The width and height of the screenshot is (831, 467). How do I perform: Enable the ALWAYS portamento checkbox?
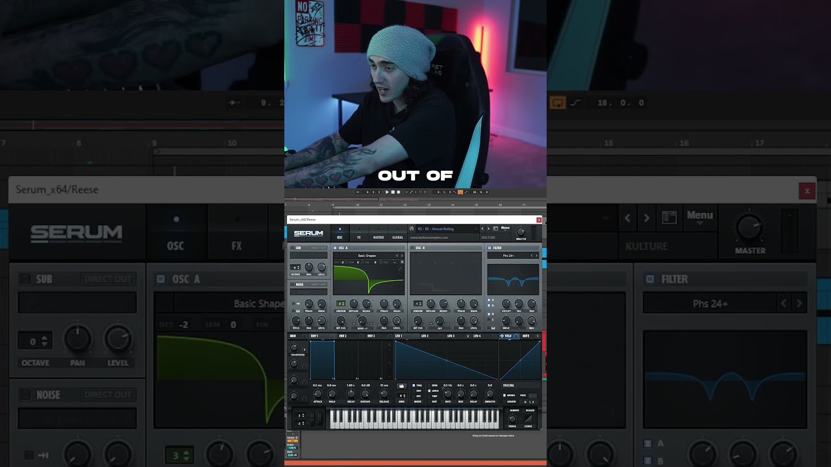(507, 411)
